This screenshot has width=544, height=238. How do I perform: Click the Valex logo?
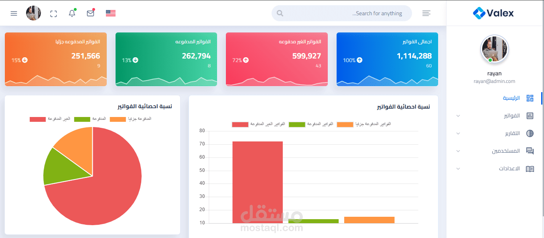point(494,12)
